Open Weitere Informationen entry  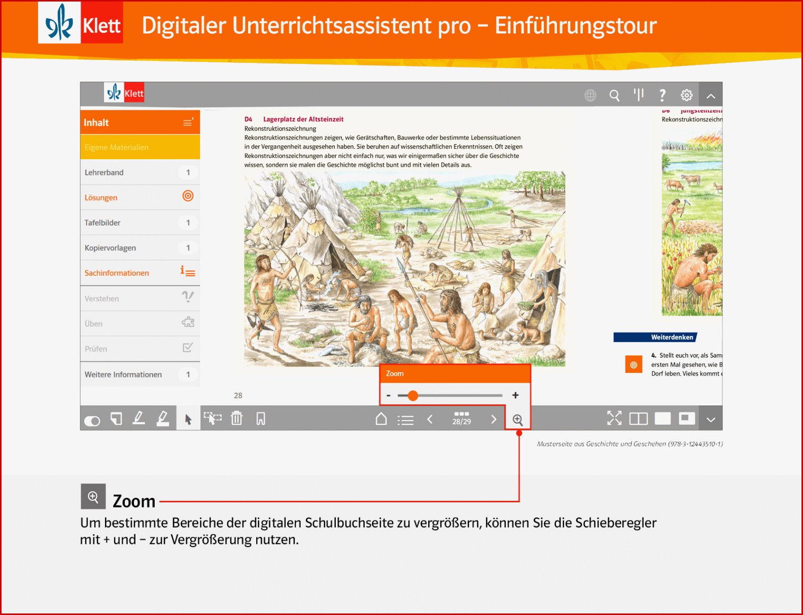coord(140,374)
